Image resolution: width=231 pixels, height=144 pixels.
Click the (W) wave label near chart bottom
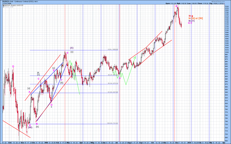click(30, 127)
